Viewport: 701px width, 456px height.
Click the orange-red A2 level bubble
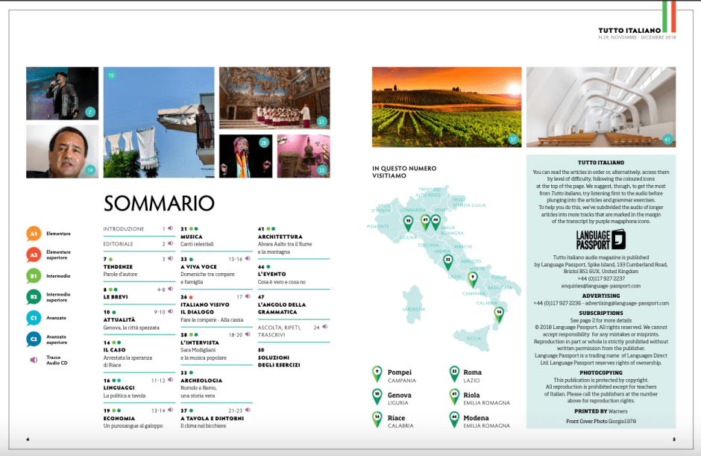pos(34,254)
